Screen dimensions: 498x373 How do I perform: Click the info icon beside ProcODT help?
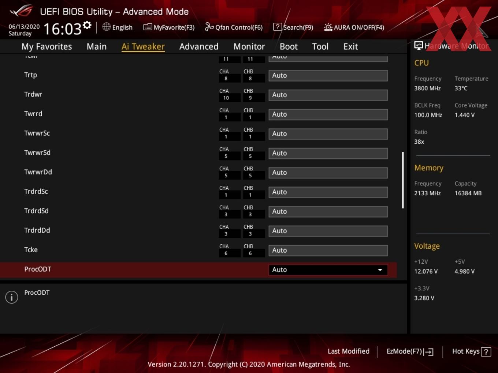[x=12, y=297]
